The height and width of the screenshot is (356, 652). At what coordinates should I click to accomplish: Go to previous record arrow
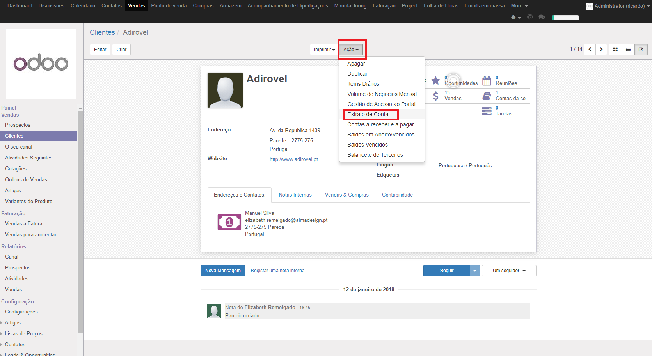point(590,50)
